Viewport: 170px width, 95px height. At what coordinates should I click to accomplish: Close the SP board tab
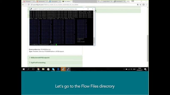[34, 2]
